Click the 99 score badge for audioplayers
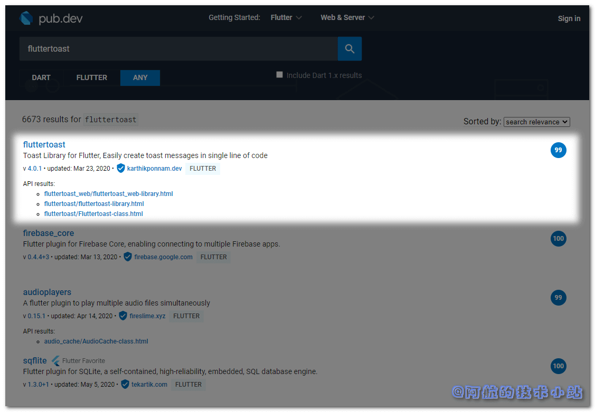The width and height of the screenshot is (595, 412). 558,298
